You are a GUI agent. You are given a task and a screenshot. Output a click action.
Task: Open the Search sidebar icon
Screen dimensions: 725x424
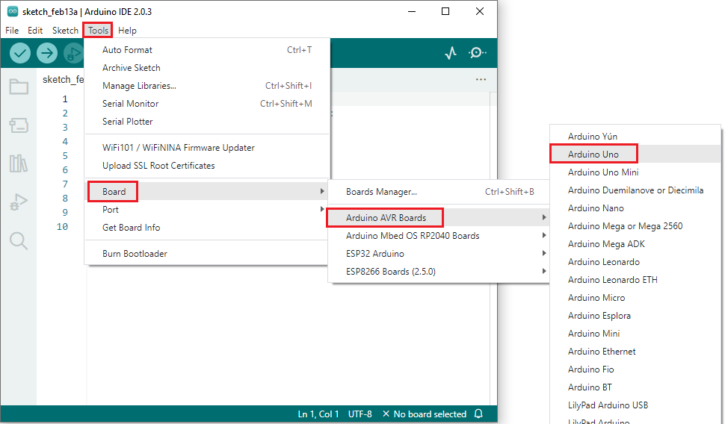tap(19, 240)
